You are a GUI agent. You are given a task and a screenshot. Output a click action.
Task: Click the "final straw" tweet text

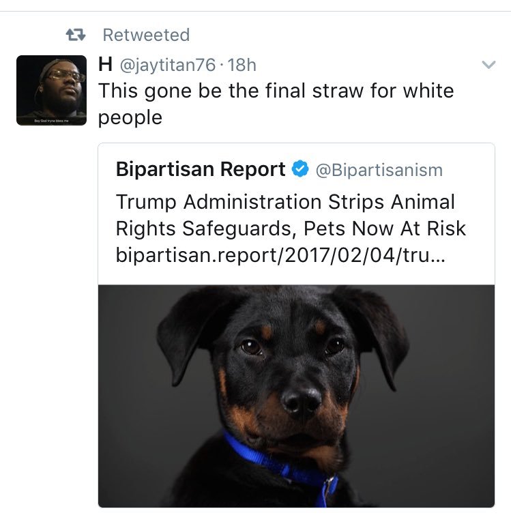276,91
